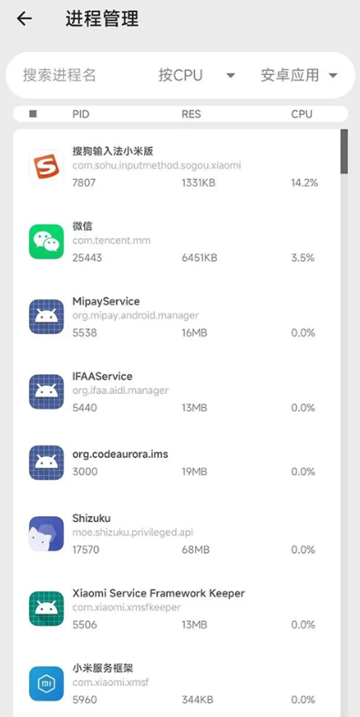Tap the back arrow icon

(25, 19)
